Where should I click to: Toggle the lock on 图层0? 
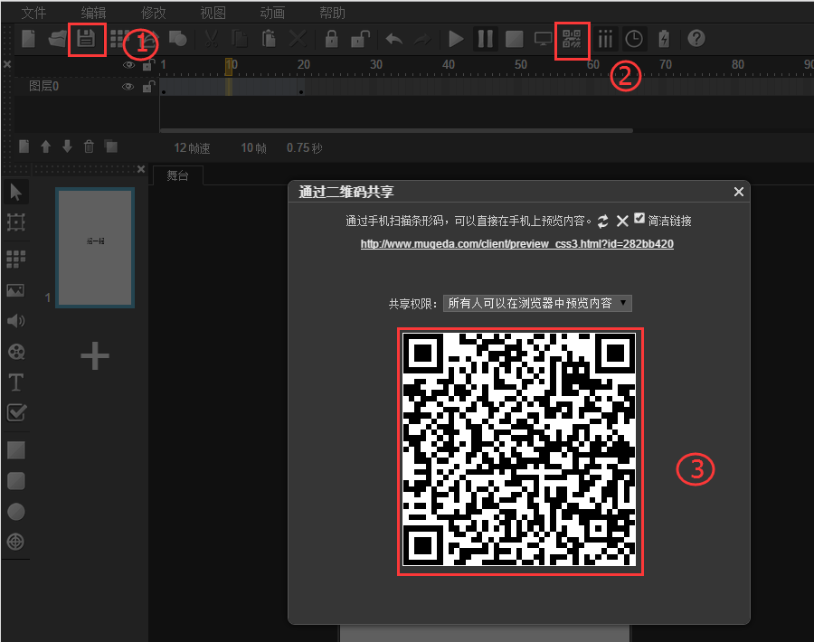pyautogui.click(x=147, y=87)
